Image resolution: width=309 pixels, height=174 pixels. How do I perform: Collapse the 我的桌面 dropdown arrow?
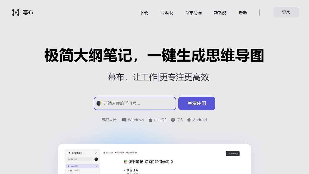[x=97, y=166]
